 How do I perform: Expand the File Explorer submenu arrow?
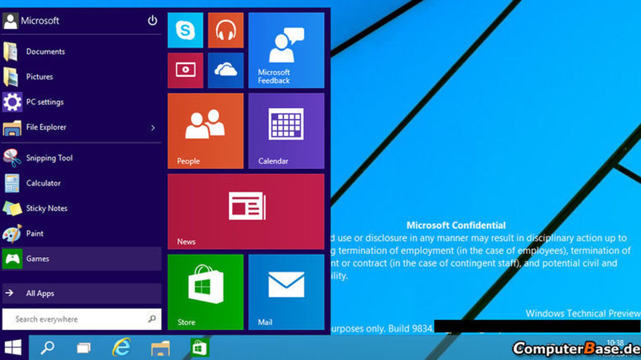pos(153,128)
